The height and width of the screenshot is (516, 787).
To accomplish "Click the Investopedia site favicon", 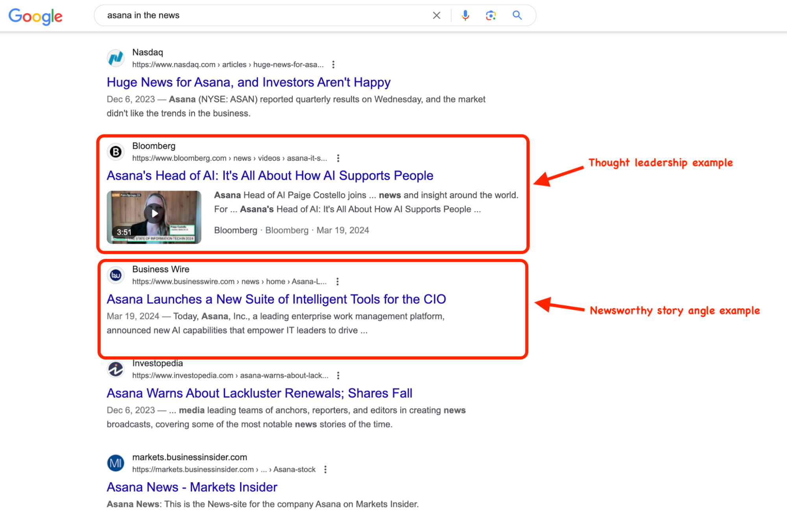I will [x=116, y=369].
